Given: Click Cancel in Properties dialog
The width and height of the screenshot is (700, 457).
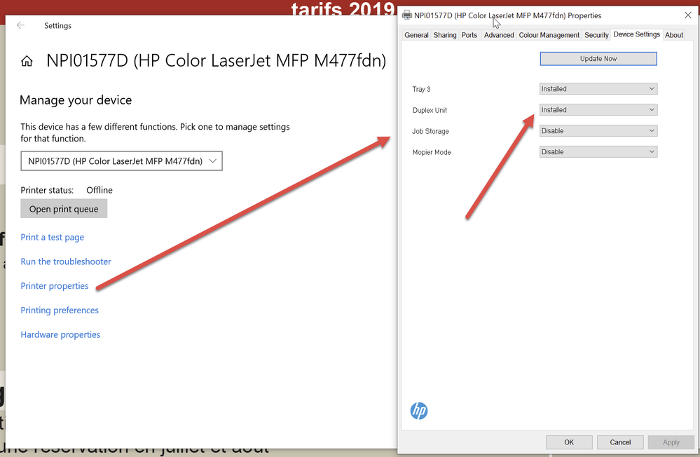Looking at the screenshot, I should [620, 442].
